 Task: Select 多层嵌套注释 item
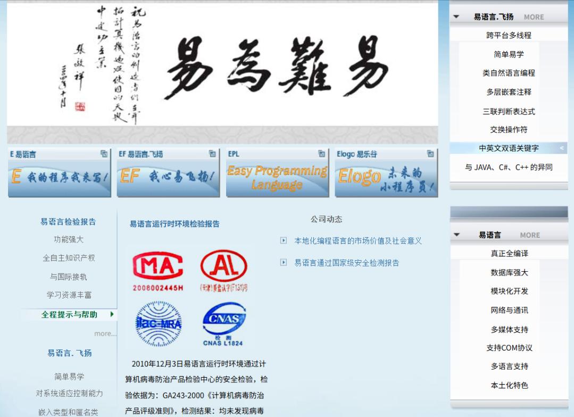509,92
